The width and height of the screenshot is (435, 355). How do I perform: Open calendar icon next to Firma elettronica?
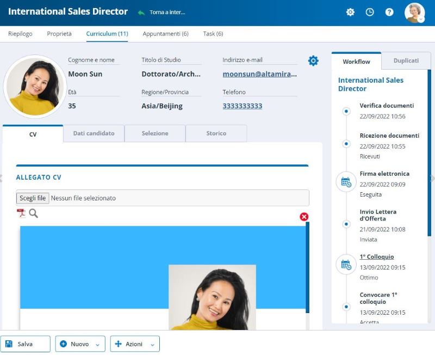pos(346,181)
